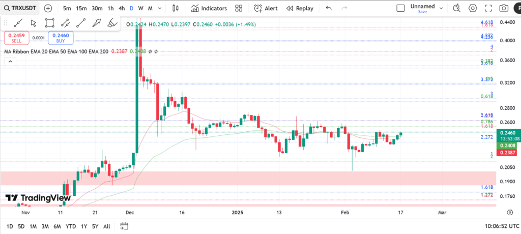
Task: Click the TRXUSDT symbol search field
Action: (x=21, y=8)
